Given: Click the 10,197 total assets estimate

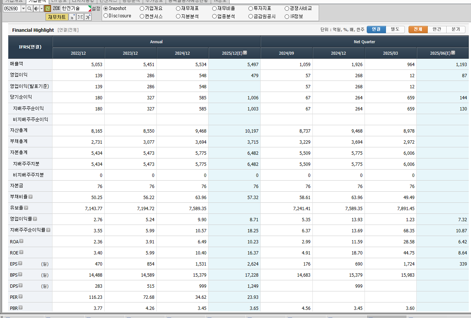Looking at the screenshot, I should pos(251,131).
